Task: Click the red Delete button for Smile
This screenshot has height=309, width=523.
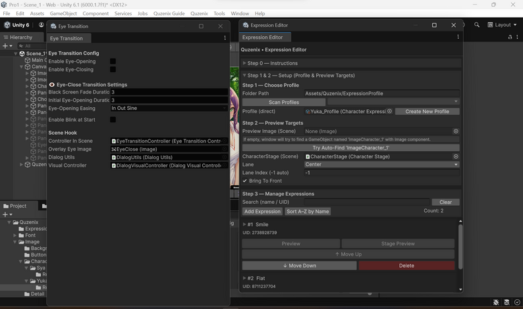Action: [x=406, y=266]
